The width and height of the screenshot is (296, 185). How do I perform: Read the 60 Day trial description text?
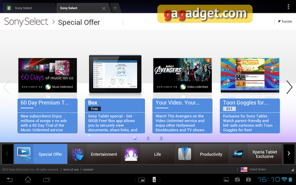tap(43, 123)
